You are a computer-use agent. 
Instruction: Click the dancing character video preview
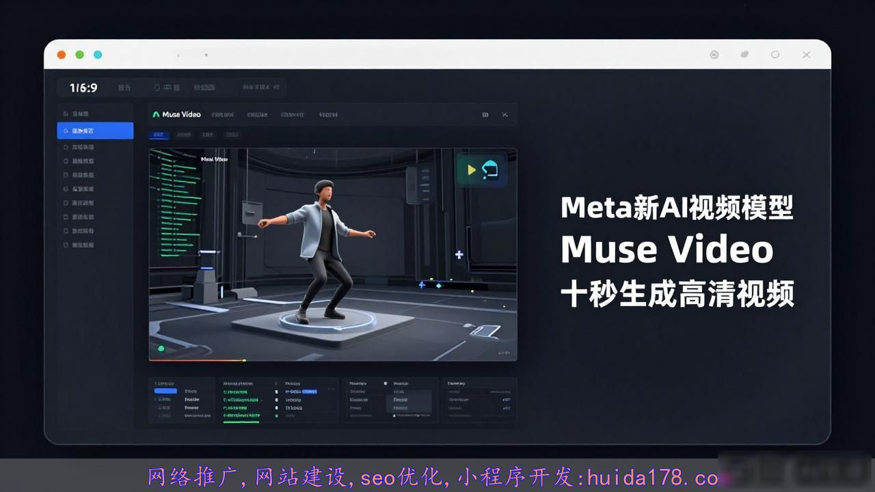[333, 254]
